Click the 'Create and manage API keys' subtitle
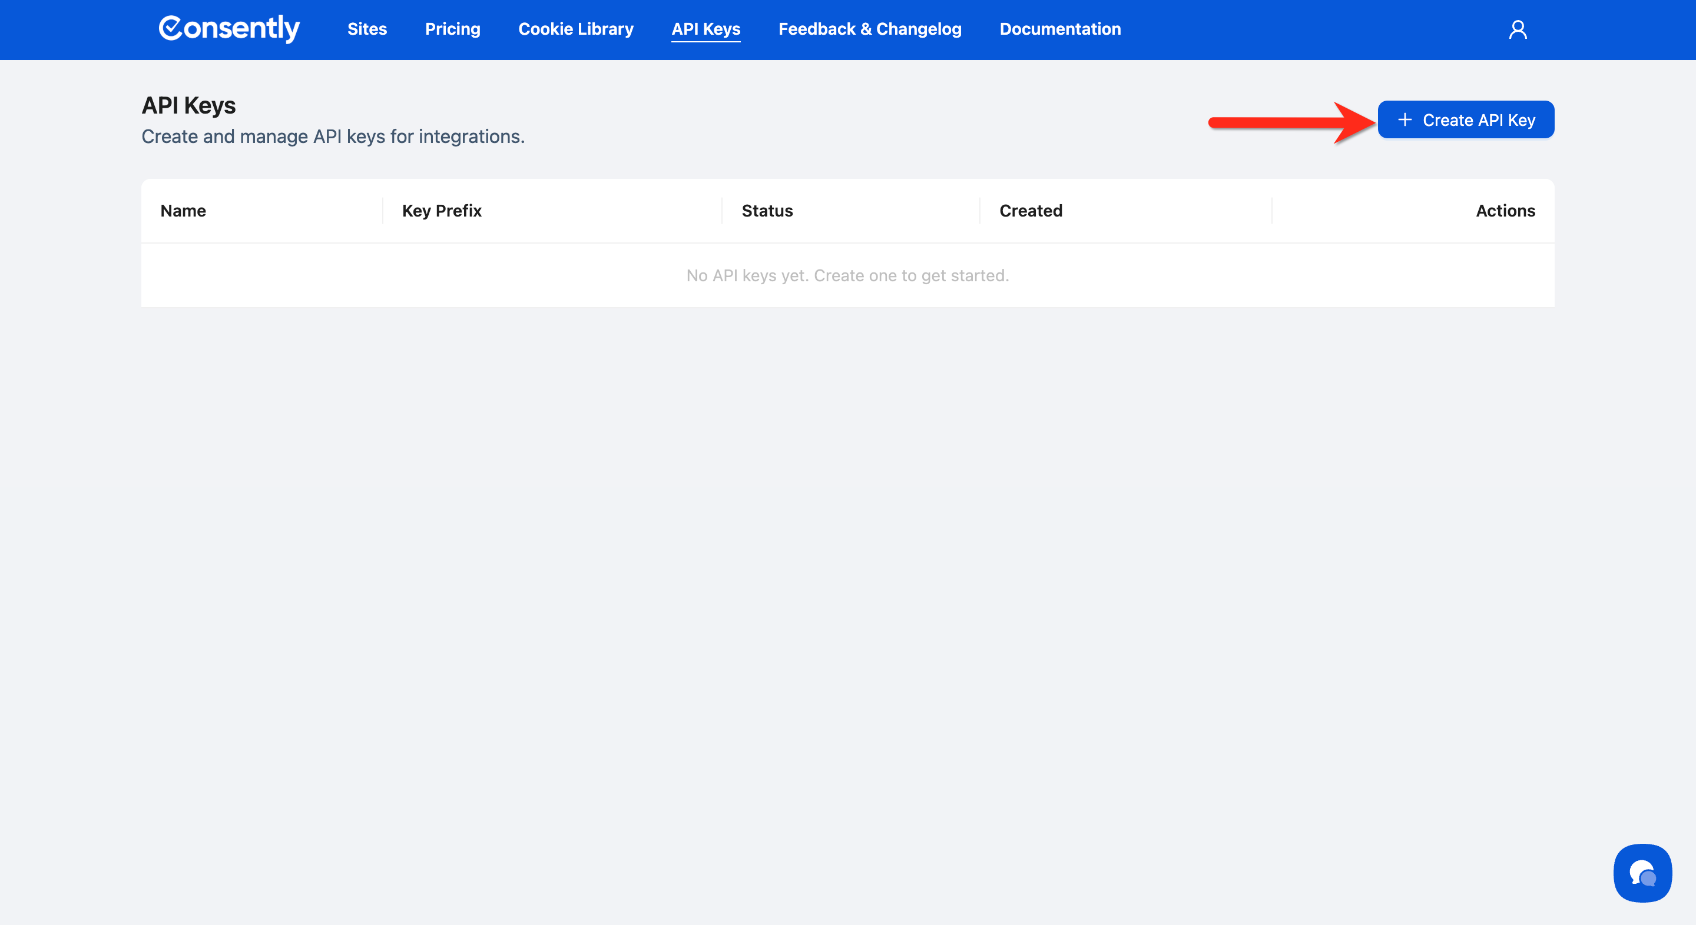 click(333, 136)
